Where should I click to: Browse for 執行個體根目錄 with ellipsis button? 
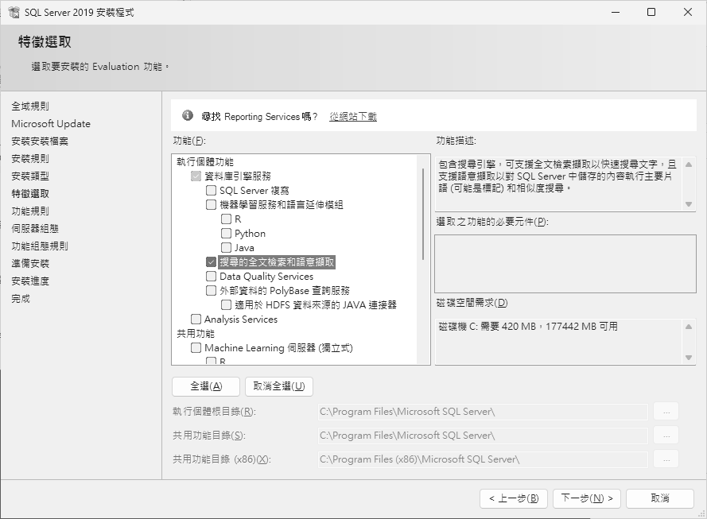click(666, 412)
